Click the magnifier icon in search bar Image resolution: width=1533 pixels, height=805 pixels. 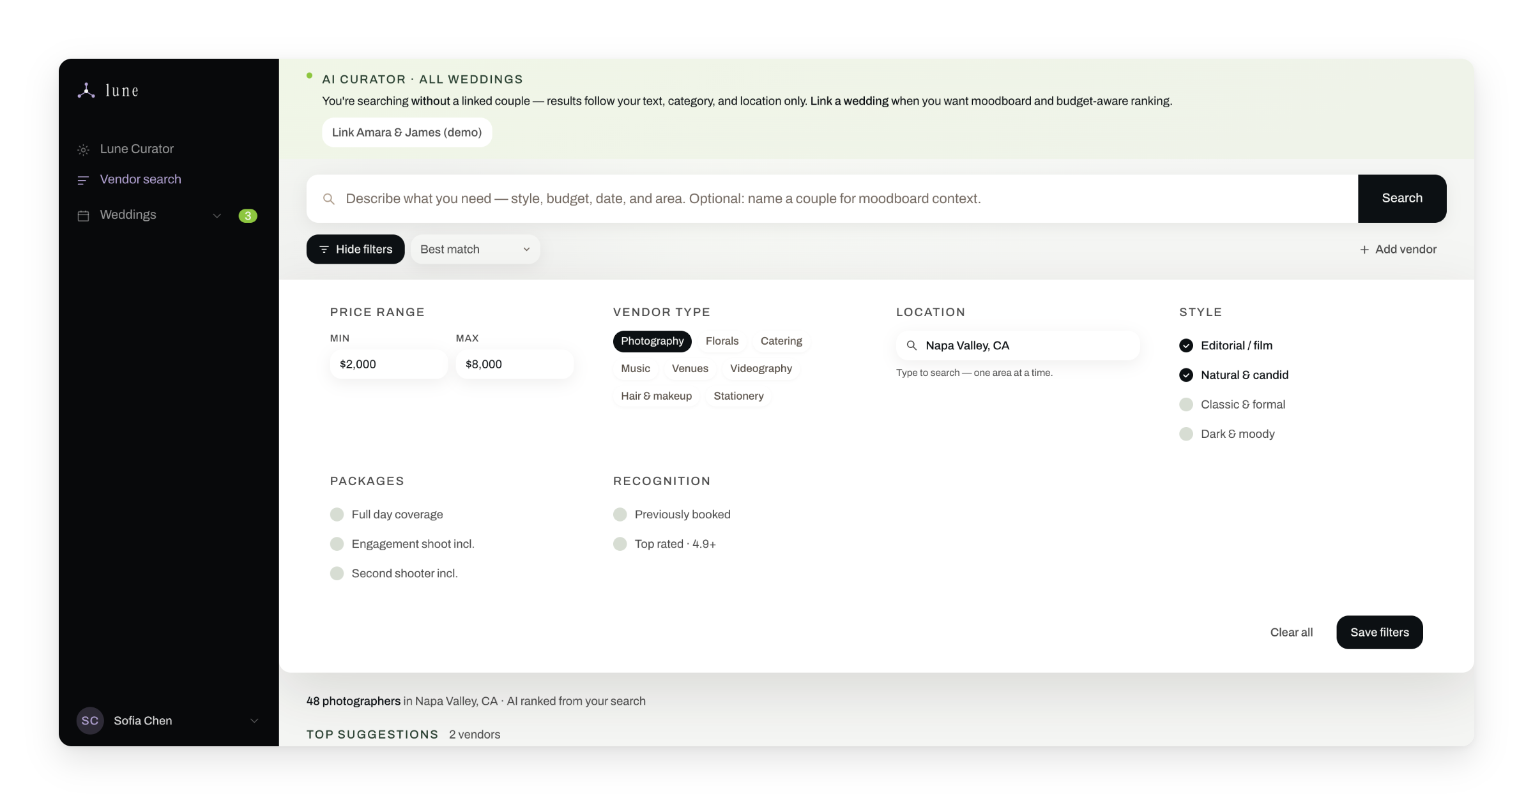[x=329, y=199]
